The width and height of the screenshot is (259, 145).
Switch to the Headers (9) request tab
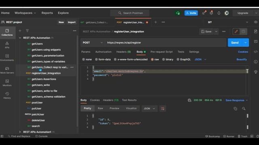(x=123, y=52)
